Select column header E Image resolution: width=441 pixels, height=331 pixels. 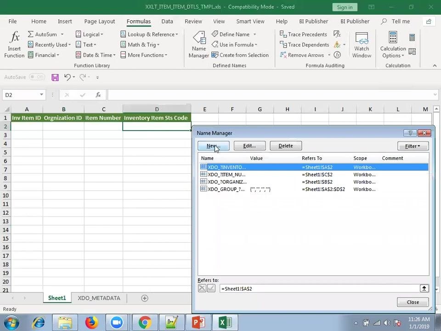[205, 109]
